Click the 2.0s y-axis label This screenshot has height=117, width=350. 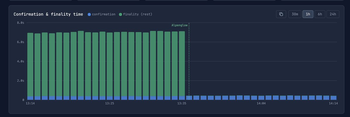point(20,81)
